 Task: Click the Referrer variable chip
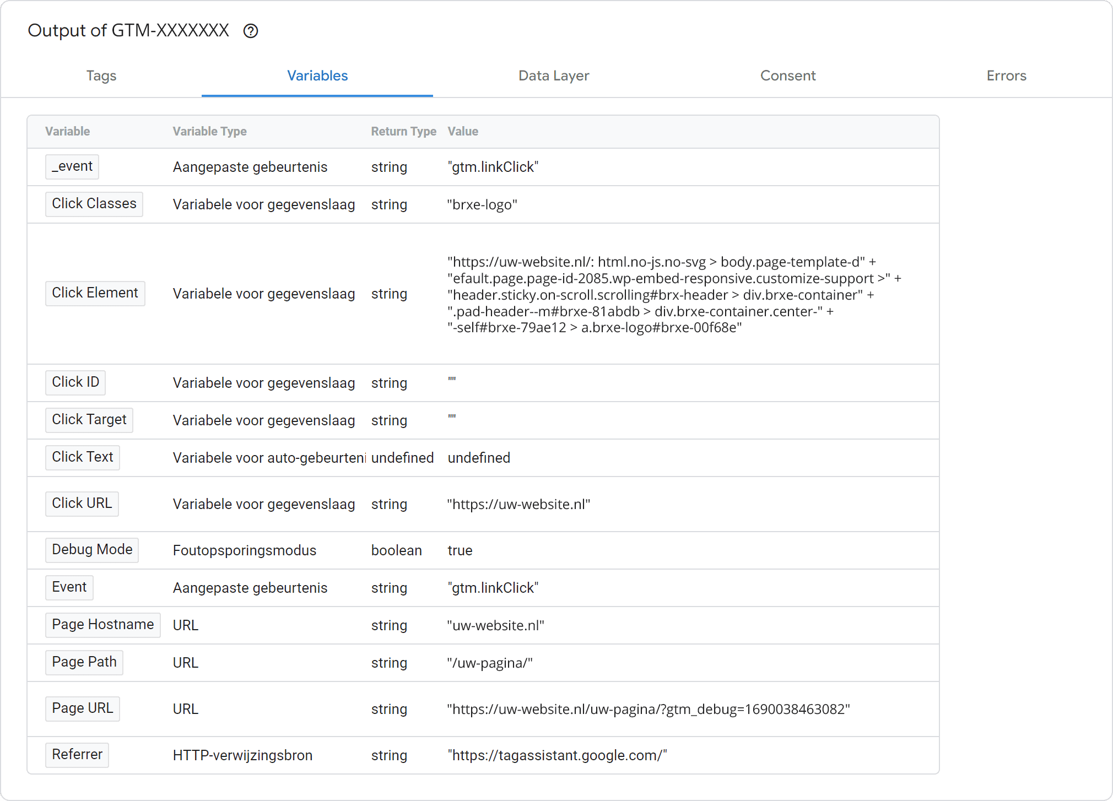[x=77, y=755]
